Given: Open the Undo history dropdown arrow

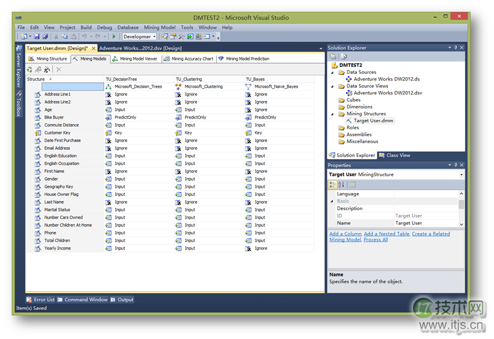Looking at the screenshot, I should pos(91,36).
